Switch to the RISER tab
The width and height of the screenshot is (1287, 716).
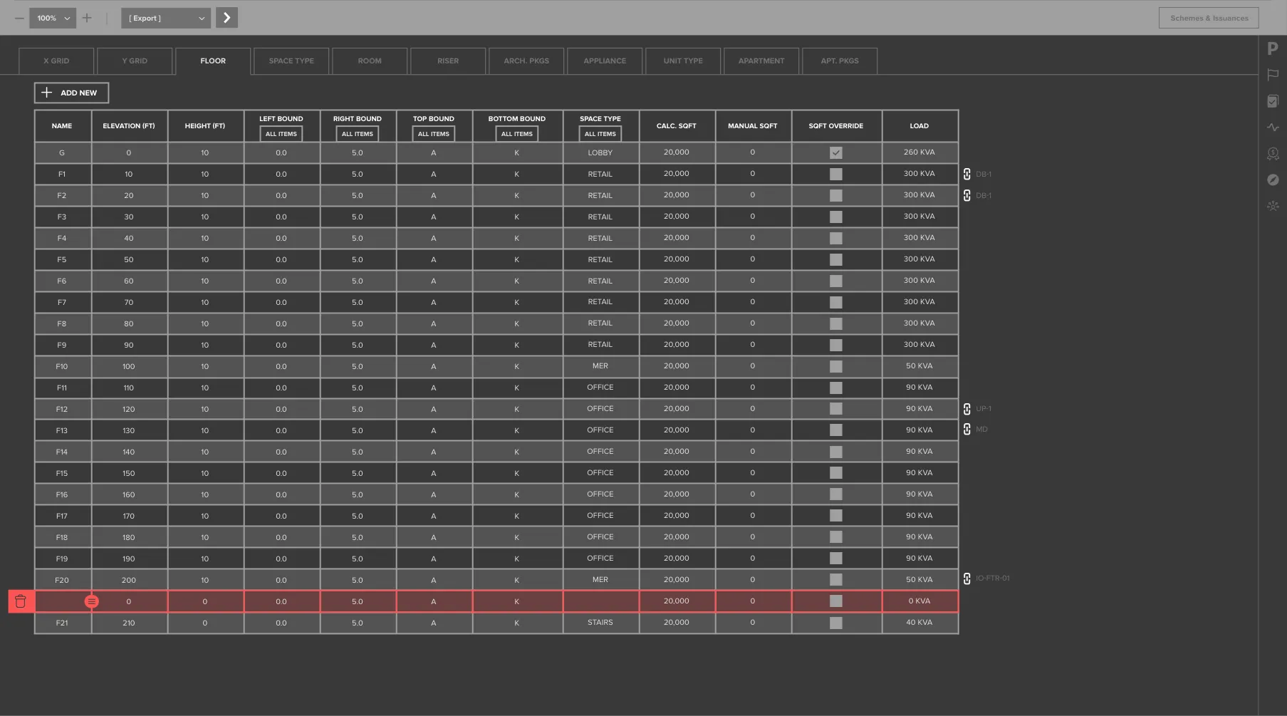(x=448, y=61)
